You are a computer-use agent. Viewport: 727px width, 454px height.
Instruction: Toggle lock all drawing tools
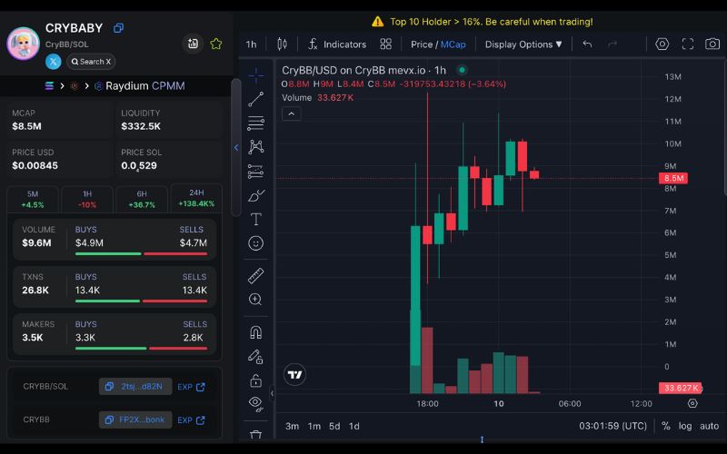256,380
